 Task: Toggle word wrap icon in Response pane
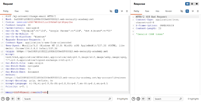click(x=187, y=11)
